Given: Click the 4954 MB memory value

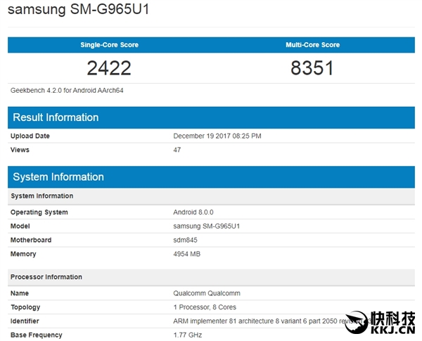Looking at the screenshot, I should 188,254.
